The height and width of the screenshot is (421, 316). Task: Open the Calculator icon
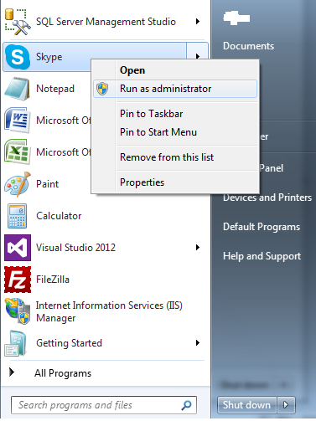[x=18, y=216]
